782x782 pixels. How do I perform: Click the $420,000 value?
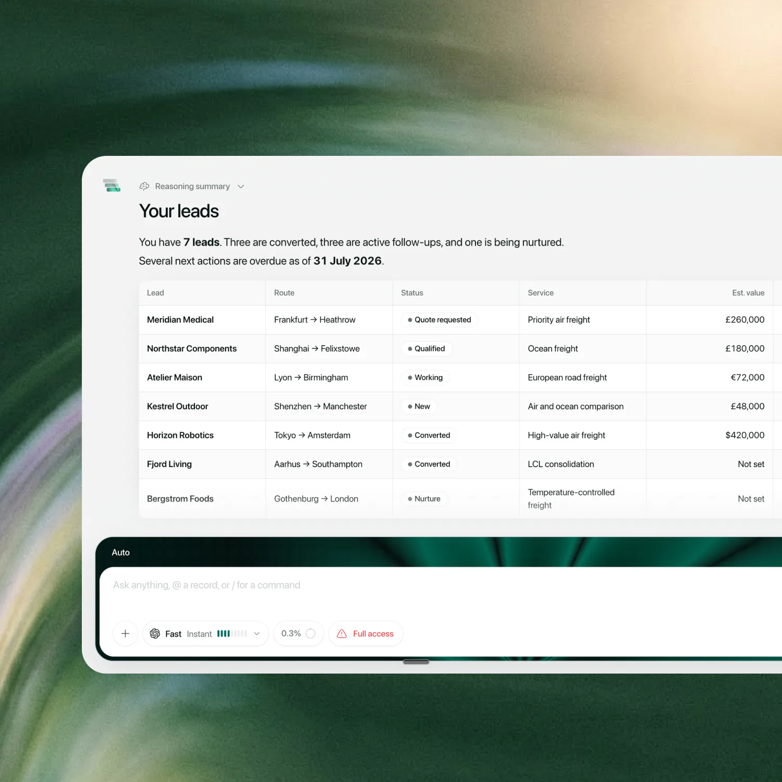[745, 435]
